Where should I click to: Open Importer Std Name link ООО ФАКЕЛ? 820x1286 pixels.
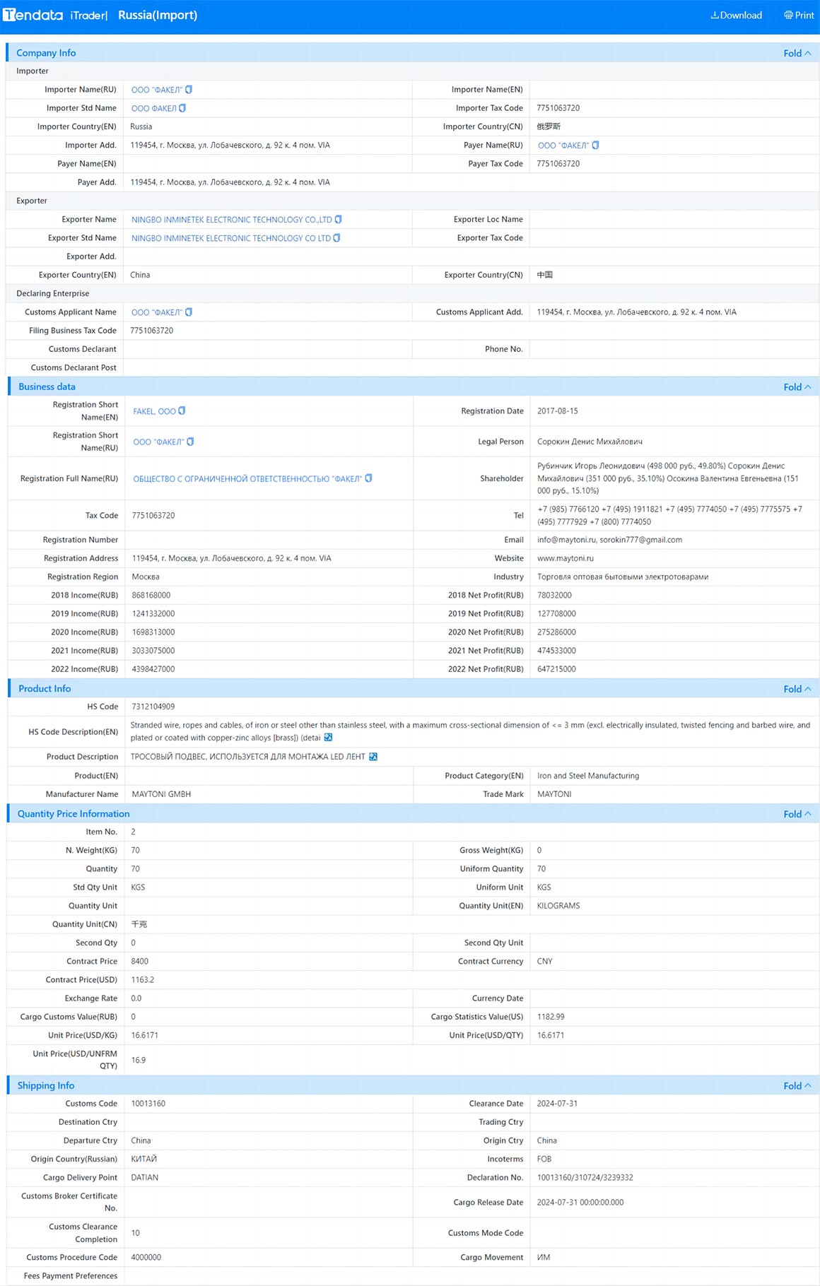tap(154, 108)
